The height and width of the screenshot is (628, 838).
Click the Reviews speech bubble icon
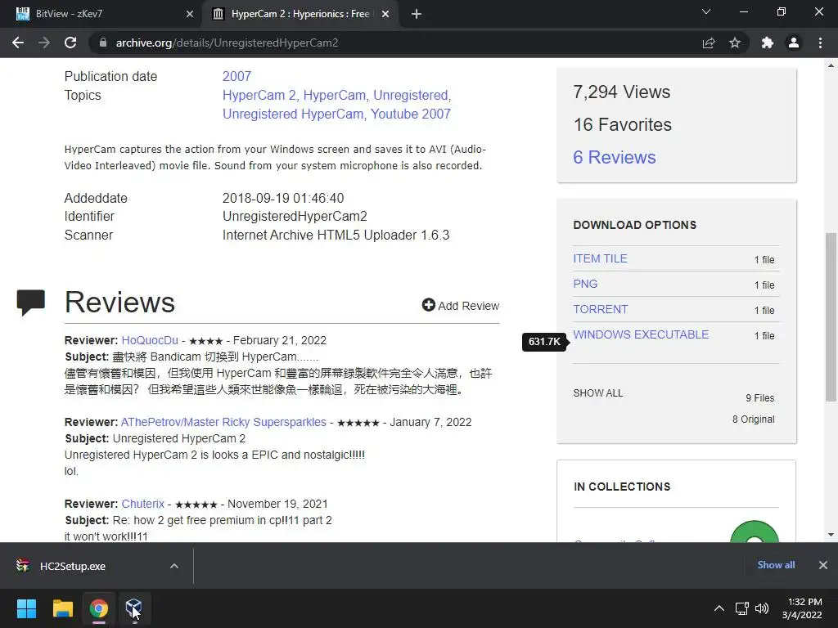tap(30, 303)
